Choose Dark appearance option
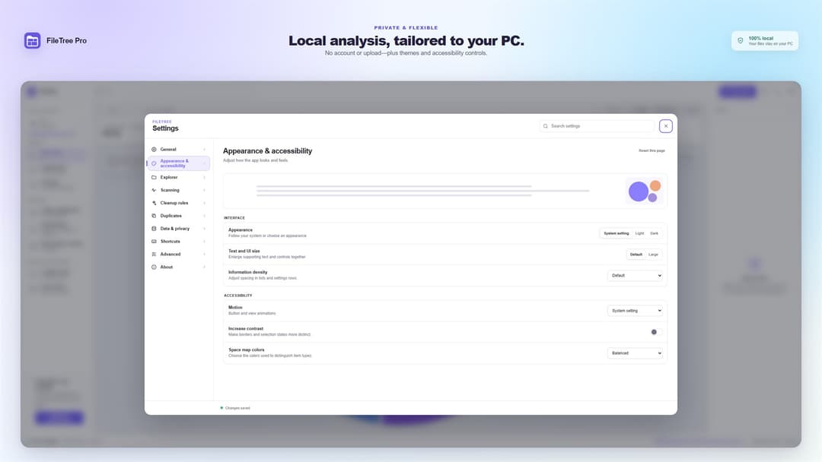This screenshot has height=462, width=822. tap(654, 233)
